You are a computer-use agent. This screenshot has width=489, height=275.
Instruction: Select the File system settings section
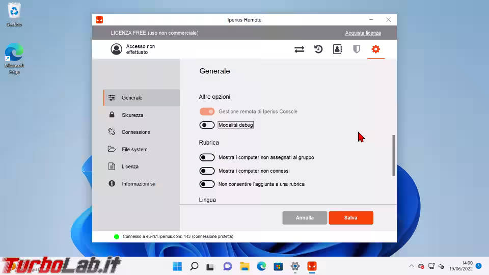[x=134, y=150]
